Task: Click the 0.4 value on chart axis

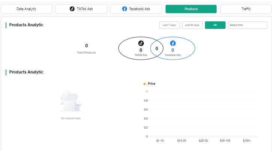Action: [146, 118]
